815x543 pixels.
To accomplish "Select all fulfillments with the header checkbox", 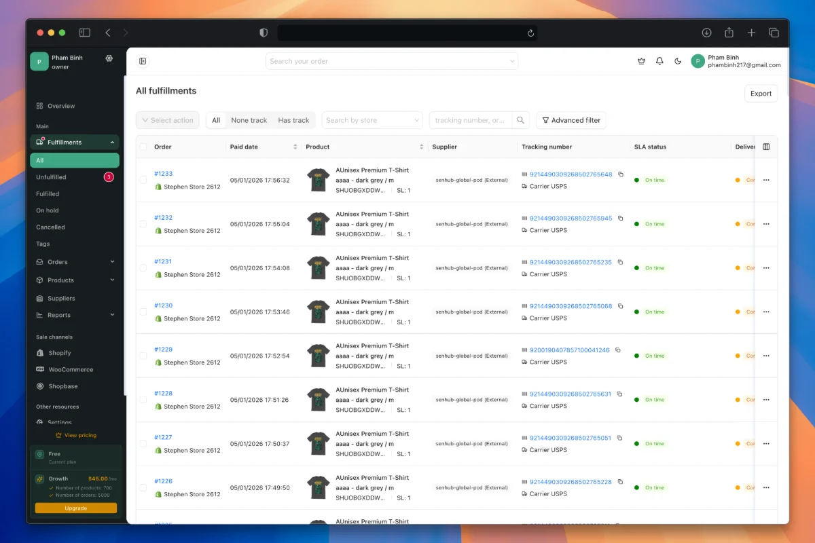I will pos(145,146).
